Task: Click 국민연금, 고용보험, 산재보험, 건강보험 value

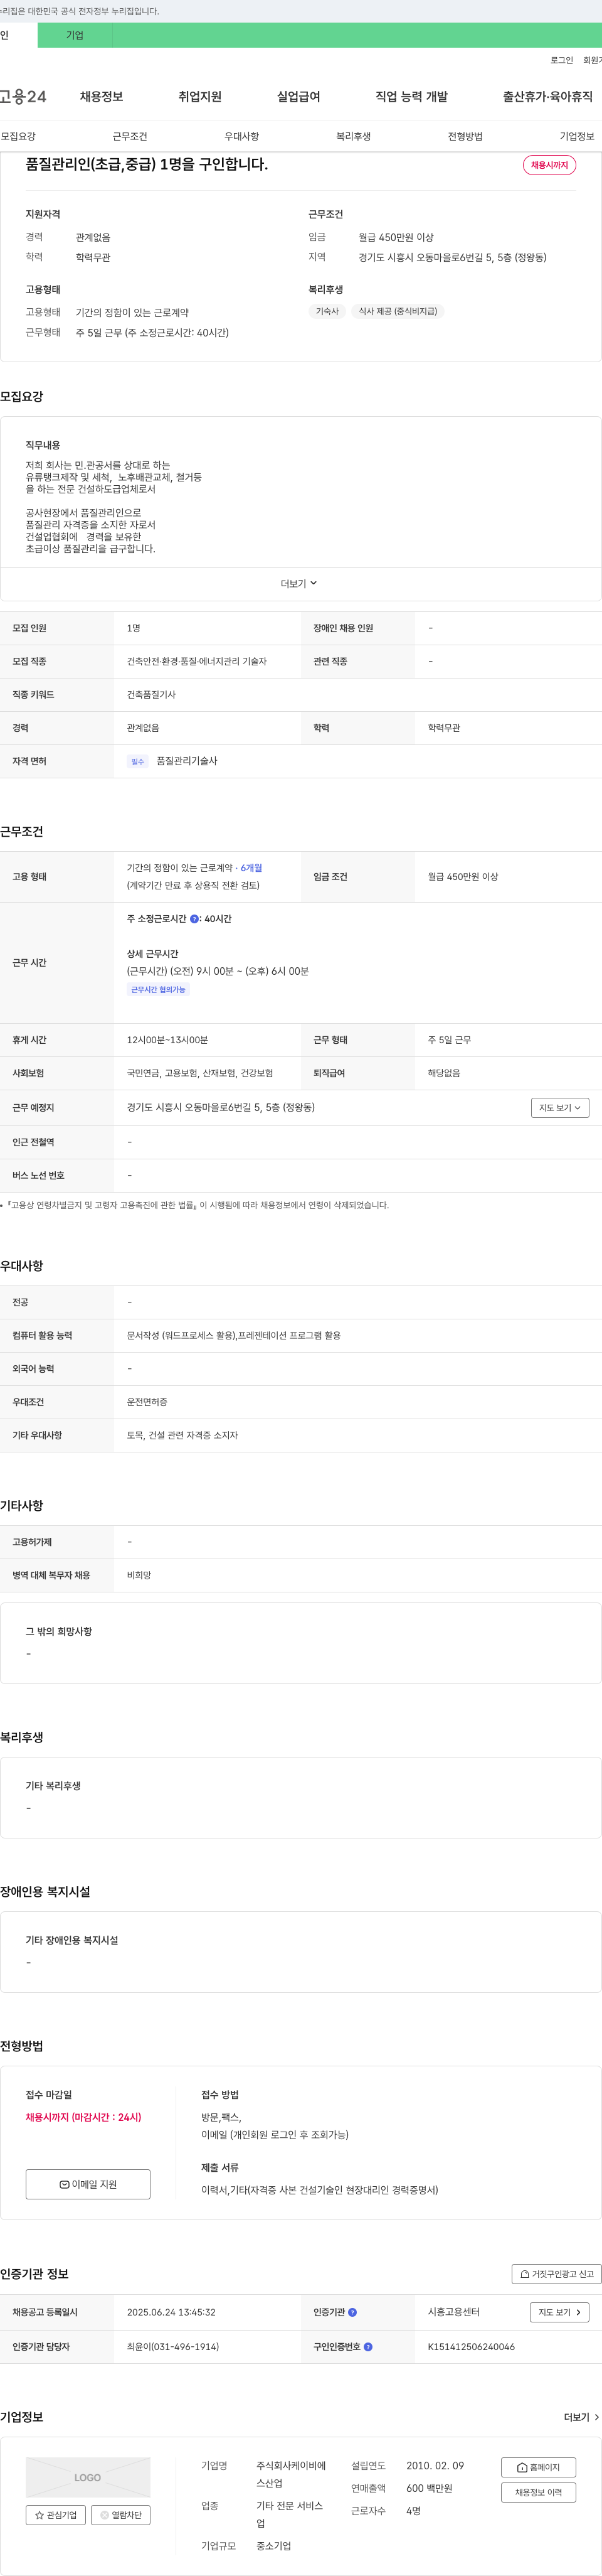Action: 199,1073
